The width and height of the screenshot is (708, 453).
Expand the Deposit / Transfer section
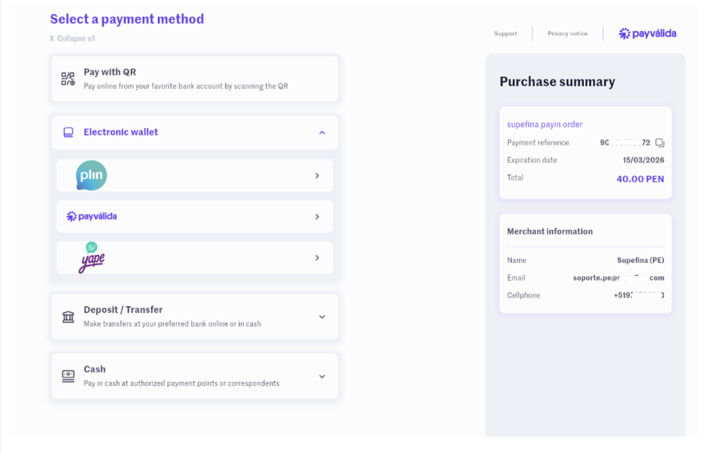[322, 317]
